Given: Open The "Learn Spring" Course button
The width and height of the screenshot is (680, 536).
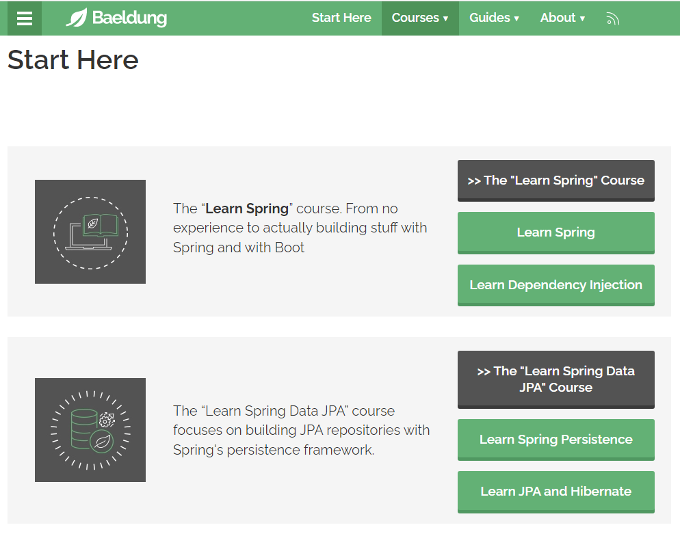Looking at the screenshot, I should [556, 180].
